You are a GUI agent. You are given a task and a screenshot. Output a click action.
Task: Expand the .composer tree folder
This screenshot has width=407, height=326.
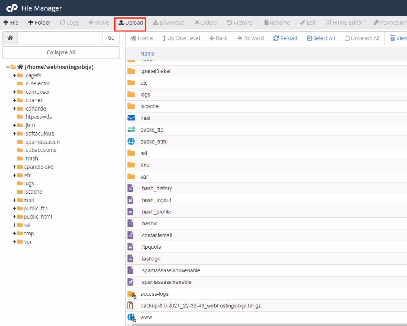(15, 92)
